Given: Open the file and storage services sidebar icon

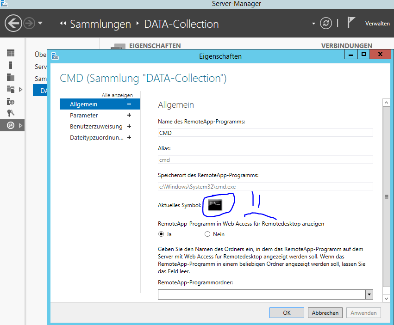Looking at the screenshot, I should tap(11, 89).
